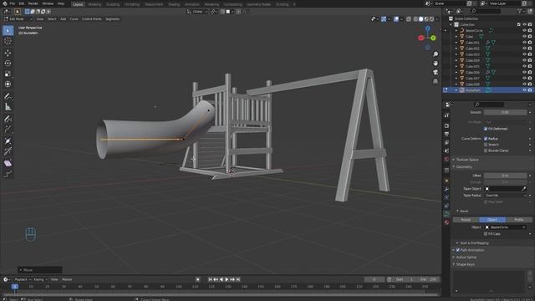Open the Window menu
Image resolution: width=535 pixels, height=301 pixels.
[48, 3]
